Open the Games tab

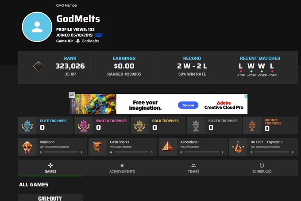(x=50, y=168)
